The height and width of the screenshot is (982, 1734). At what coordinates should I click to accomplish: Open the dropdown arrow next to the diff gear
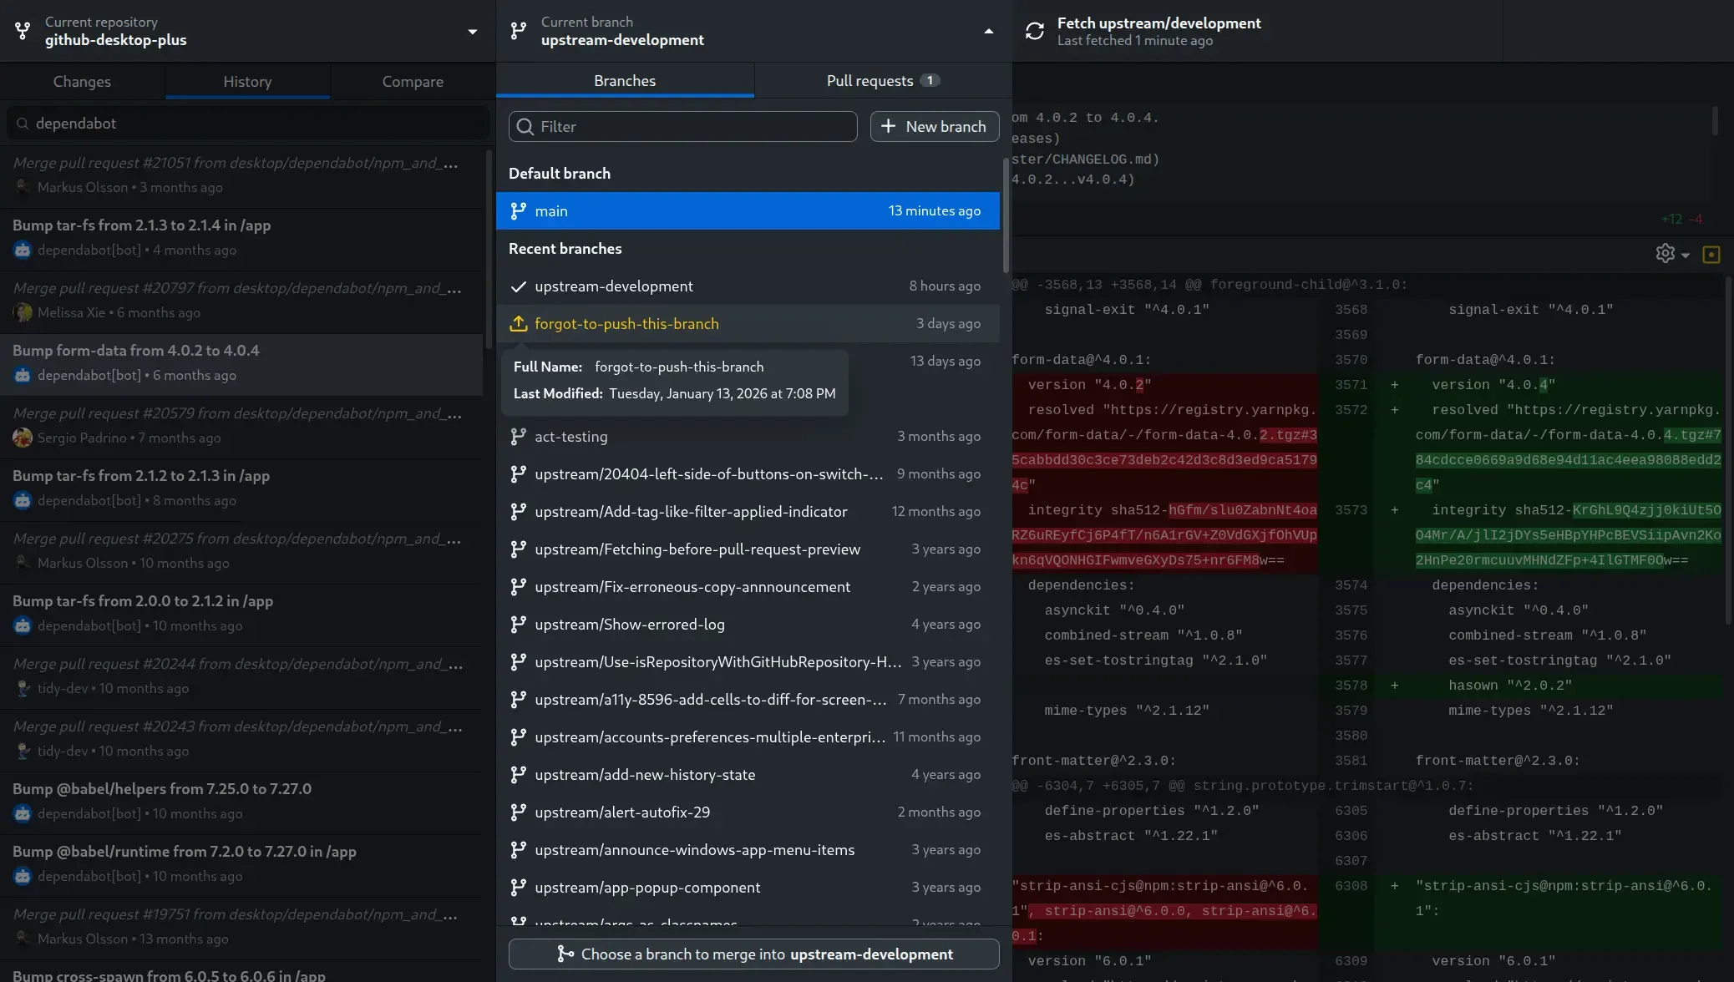click(x=1686, y=256)
